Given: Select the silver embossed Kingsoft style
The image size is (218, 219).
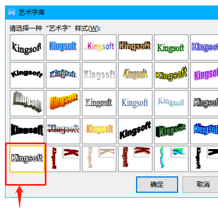Looking at the screenshot, I should (99, 75).
